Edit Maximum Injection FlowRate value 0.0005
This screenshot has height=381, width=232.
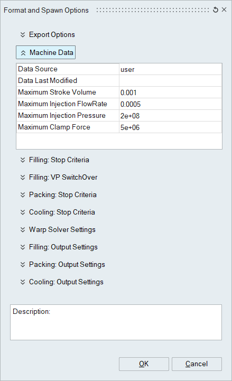[x=170, y=104]
